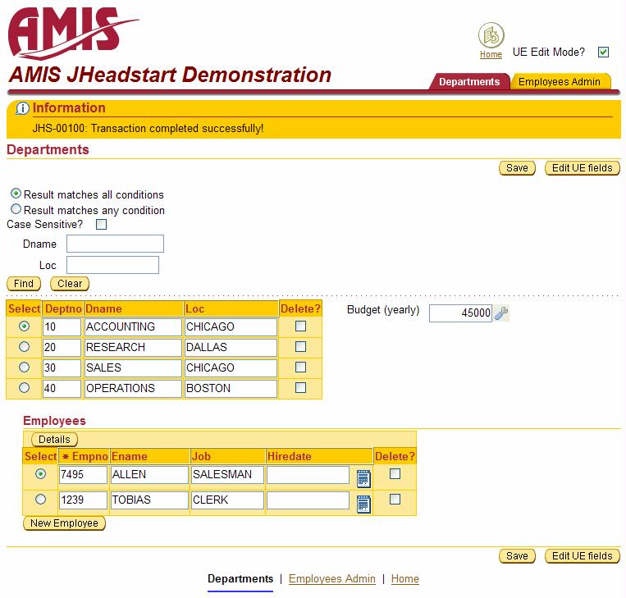Click into the Dname search field
Viewport: 626px width, 598px height.
click(x=115, y=244)
